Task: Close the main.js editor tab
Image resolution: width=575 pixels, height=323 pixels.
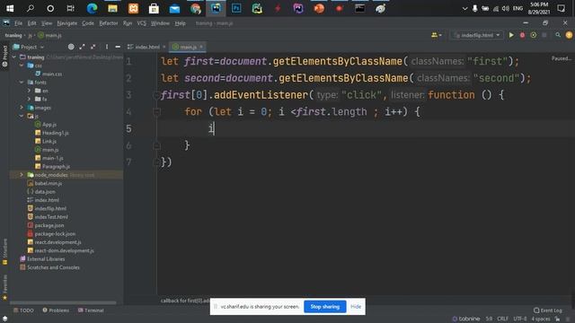Action: (201, 47)
